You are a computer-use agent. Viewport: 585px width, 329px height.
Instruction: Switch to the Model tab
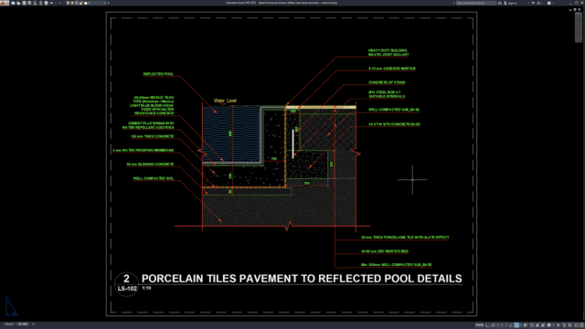click(9, 324)
